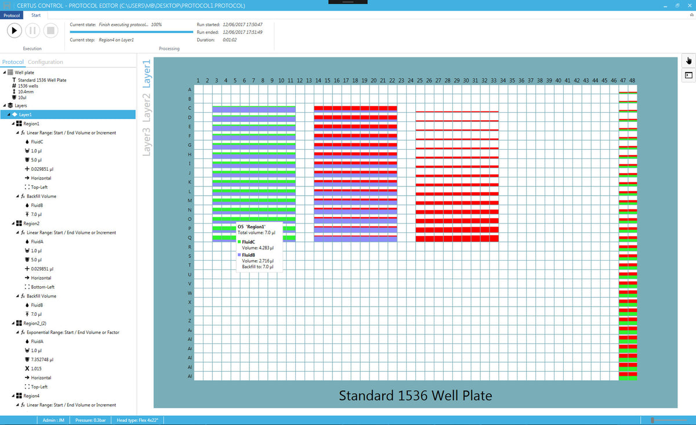Collapse the Well plate tree node
The image size is (696, 425).
(4, 73)
